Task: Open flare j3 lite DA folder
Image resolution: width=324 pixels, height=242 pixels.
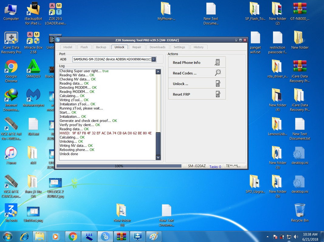Action: (x=33, y=186)
